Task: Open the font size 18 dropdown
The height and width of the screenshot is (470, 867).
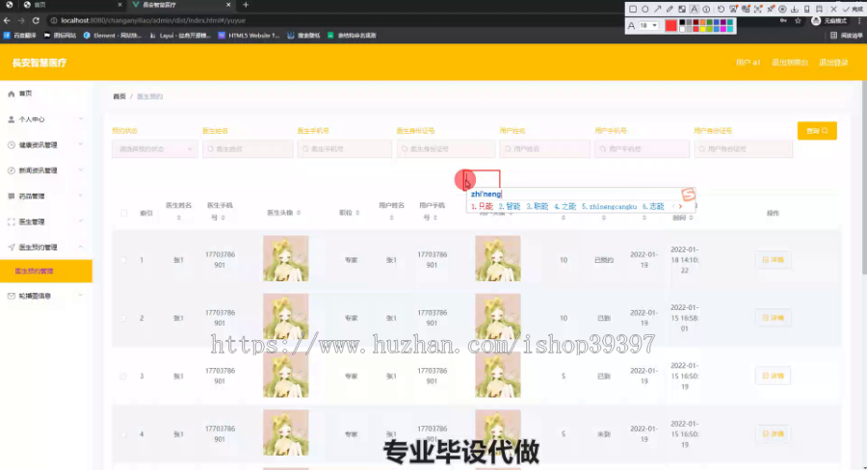Action: pos(648,25)
